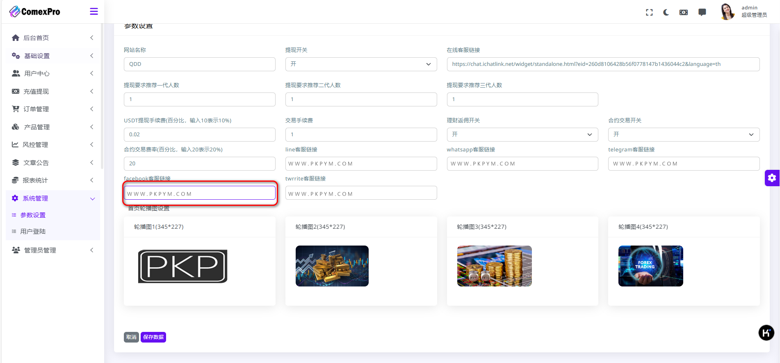Open the chat message icon in header
The width and height of the screenshot is (780, 363).
point(702,12)
